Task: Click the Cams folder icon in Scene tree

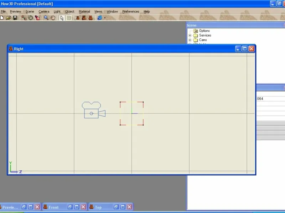Action: pos(196,40)
